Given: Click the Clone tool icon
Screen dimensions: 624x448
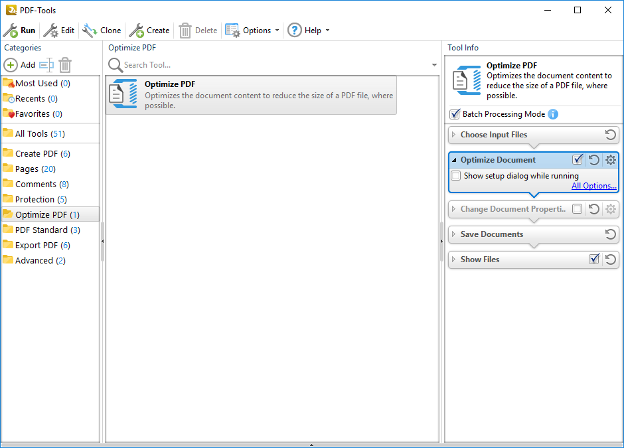Looking at the screenshot, I should pyautogui.click(x=90, y=31).
